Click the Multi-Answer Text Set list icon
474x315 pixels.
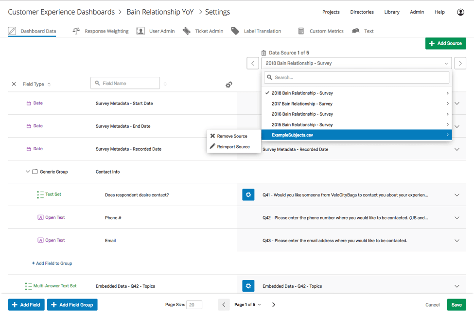point(28,286)
